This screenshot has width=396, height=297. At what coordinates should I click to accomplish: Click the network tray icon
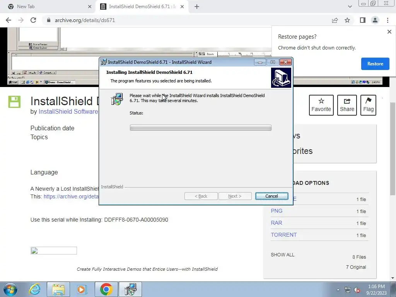point(348,290)
